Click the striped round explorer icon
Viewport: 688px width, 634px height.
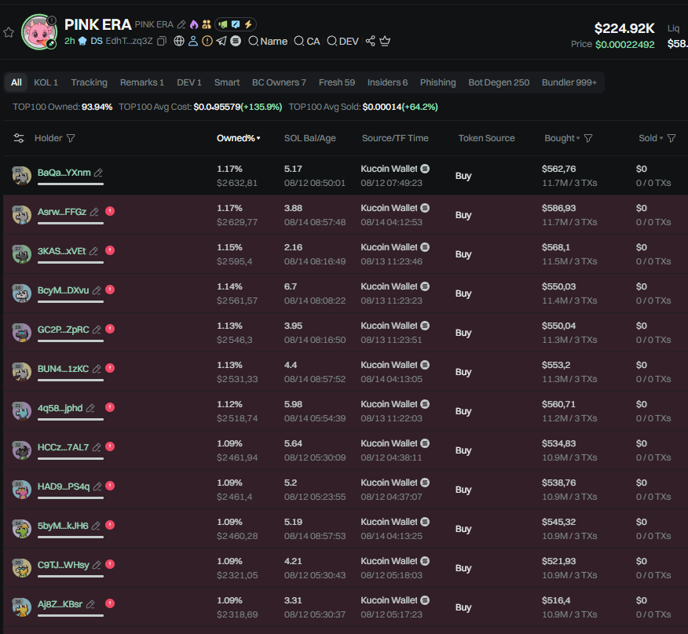(236, 42)
